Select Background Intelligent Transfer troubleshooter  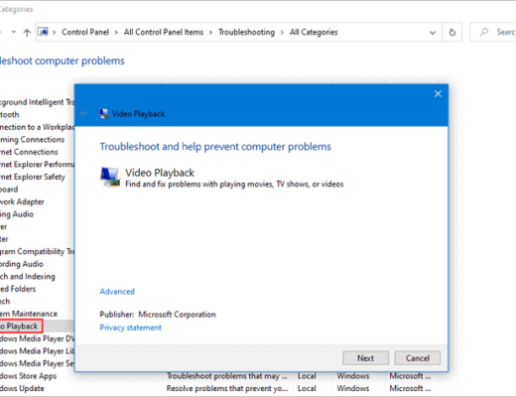coord(37,102)
